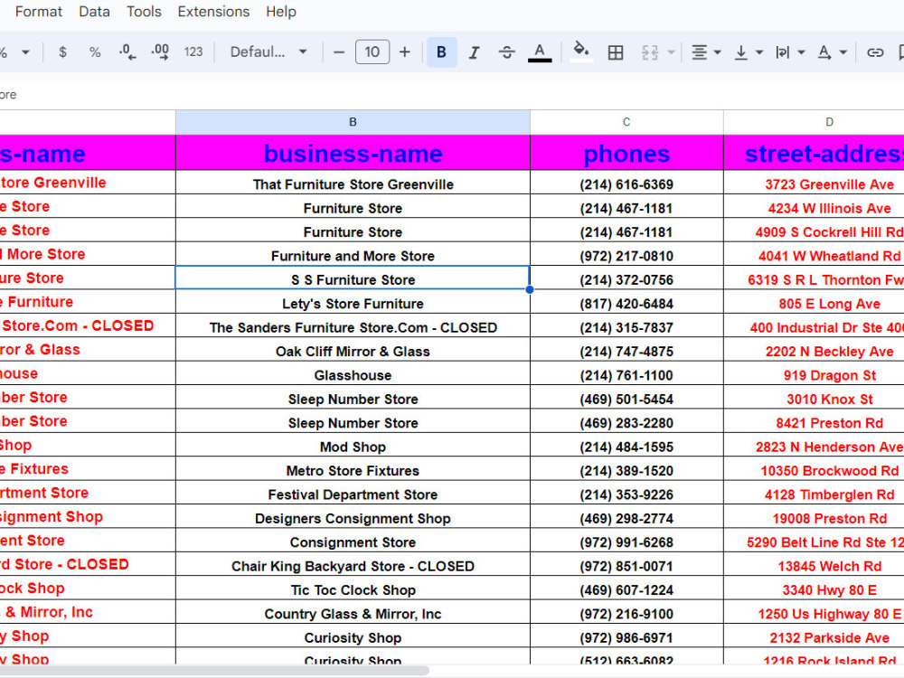904x678 pixels.
Task: Increase decimal places icon
Action: 160,52
